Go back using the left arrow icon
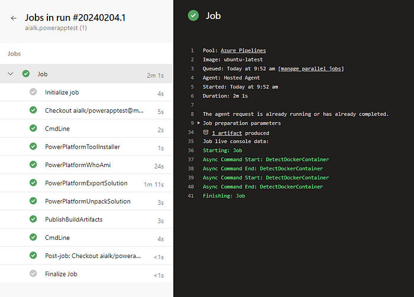414x297 pixels. pyautogui.click(x=14, y=18)
